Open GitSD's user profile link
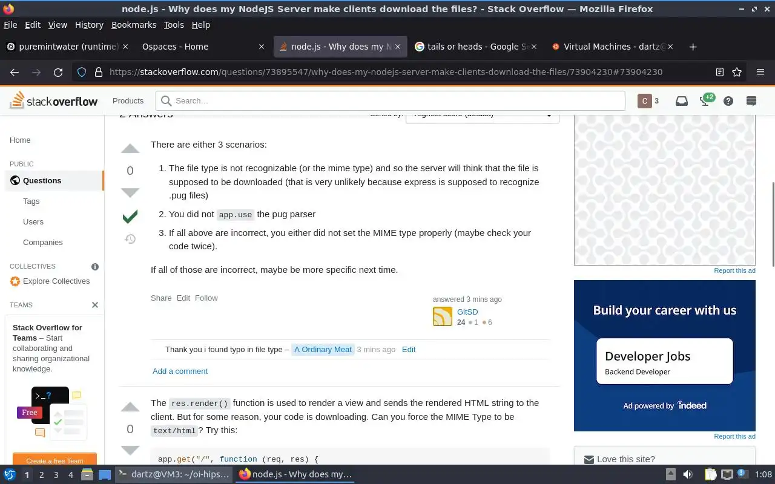775x484 pixels. click(467, 312)
